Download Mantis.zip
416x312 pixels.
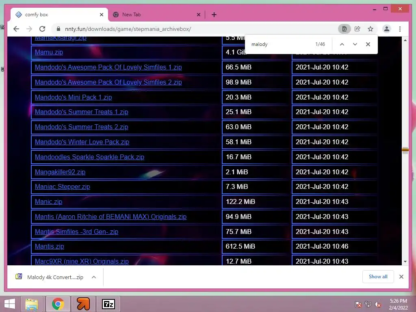click(x=49, y=247)
